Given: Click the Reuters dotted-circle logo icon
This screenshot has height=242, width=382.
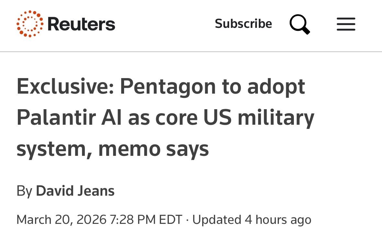Looking at the screenshot, I should click(x=30, y=24).
